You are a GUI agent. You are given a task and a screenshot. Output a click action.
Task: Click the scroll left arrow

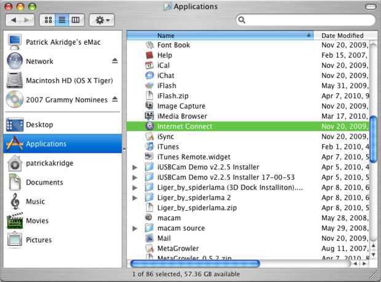point(355,264)
